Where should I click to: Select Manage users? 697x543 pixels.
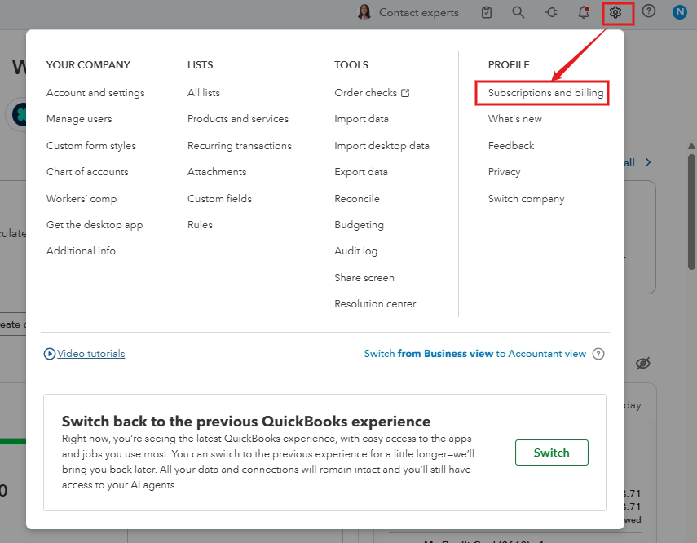pyautogui.click(x=79, y=119)
